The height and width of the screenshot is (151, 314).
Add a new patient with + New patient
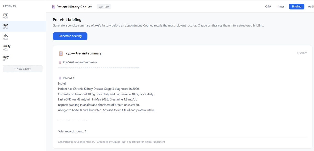tap(23, 69)
